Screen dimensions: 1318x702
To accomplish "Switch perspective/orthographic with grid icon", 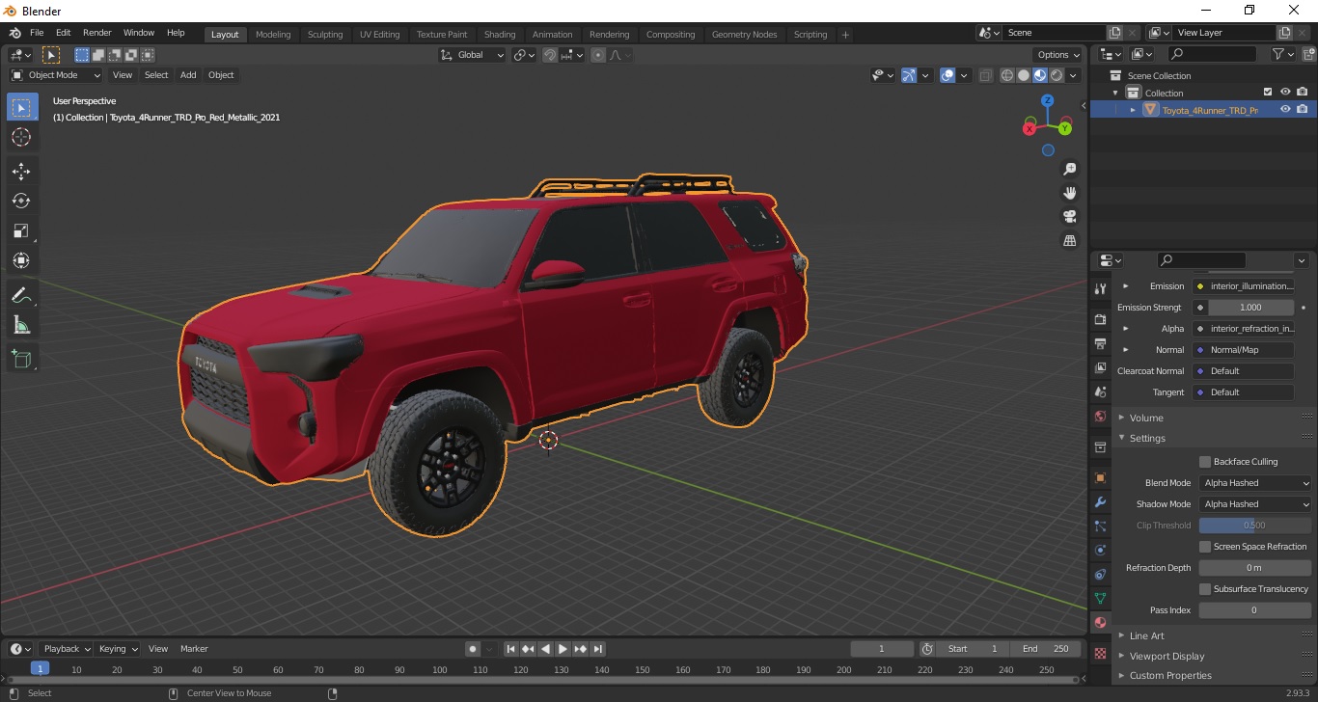I will (1069, 240).
